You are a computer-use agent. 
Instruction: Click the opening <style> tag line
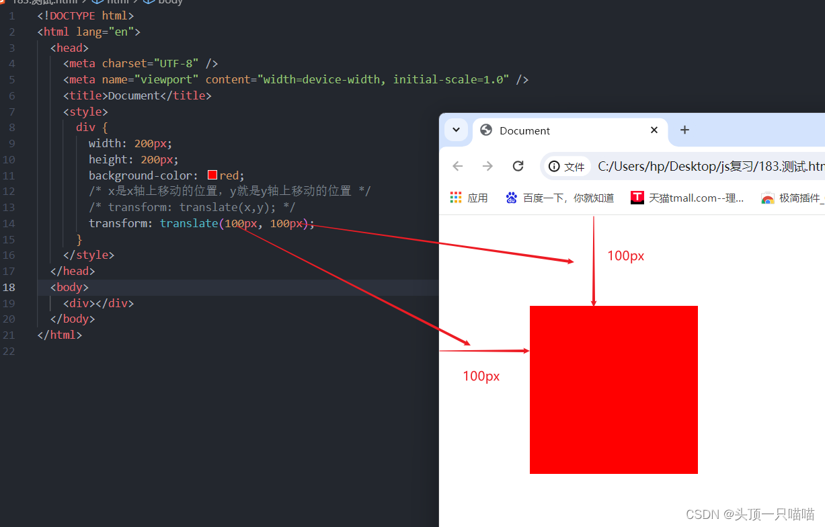(x=85, y=112)
